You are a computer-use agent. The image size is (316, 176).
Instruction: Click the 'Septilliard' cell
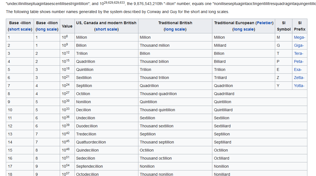pyautogui.click(x=260, y=142)
